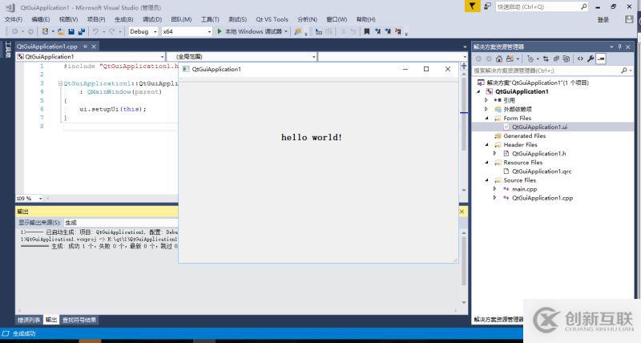The width and height of the screenshot is (641, 343).
Task: Open the Qt VS Tools menu
Action: (x=272, y=19)
